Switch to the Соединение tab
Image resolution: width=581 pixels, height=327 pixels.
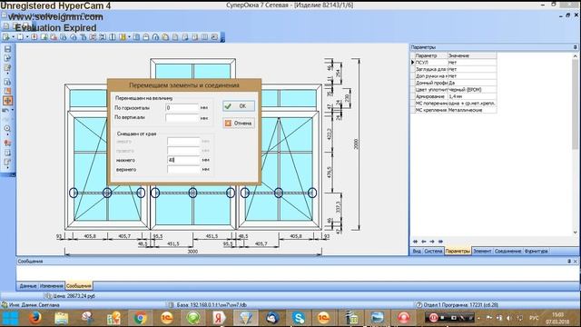coord(507,251)
